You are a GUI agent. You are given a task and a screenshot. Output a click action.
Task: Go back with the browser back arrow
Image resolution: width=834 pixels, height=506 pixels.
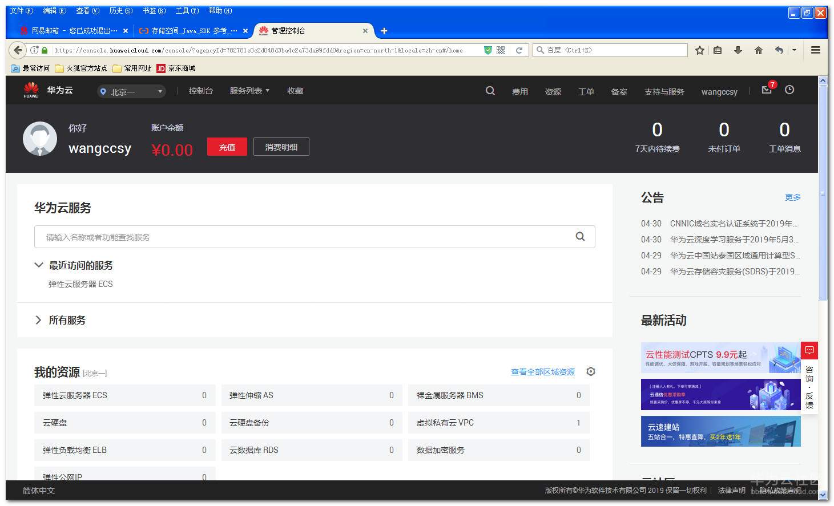18,50
